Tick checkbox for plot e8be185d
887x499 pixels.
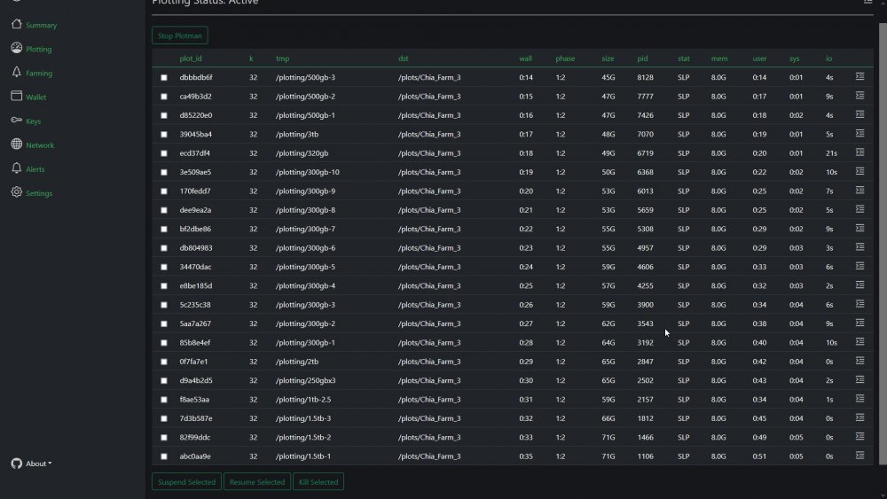[x=164, y=286]
